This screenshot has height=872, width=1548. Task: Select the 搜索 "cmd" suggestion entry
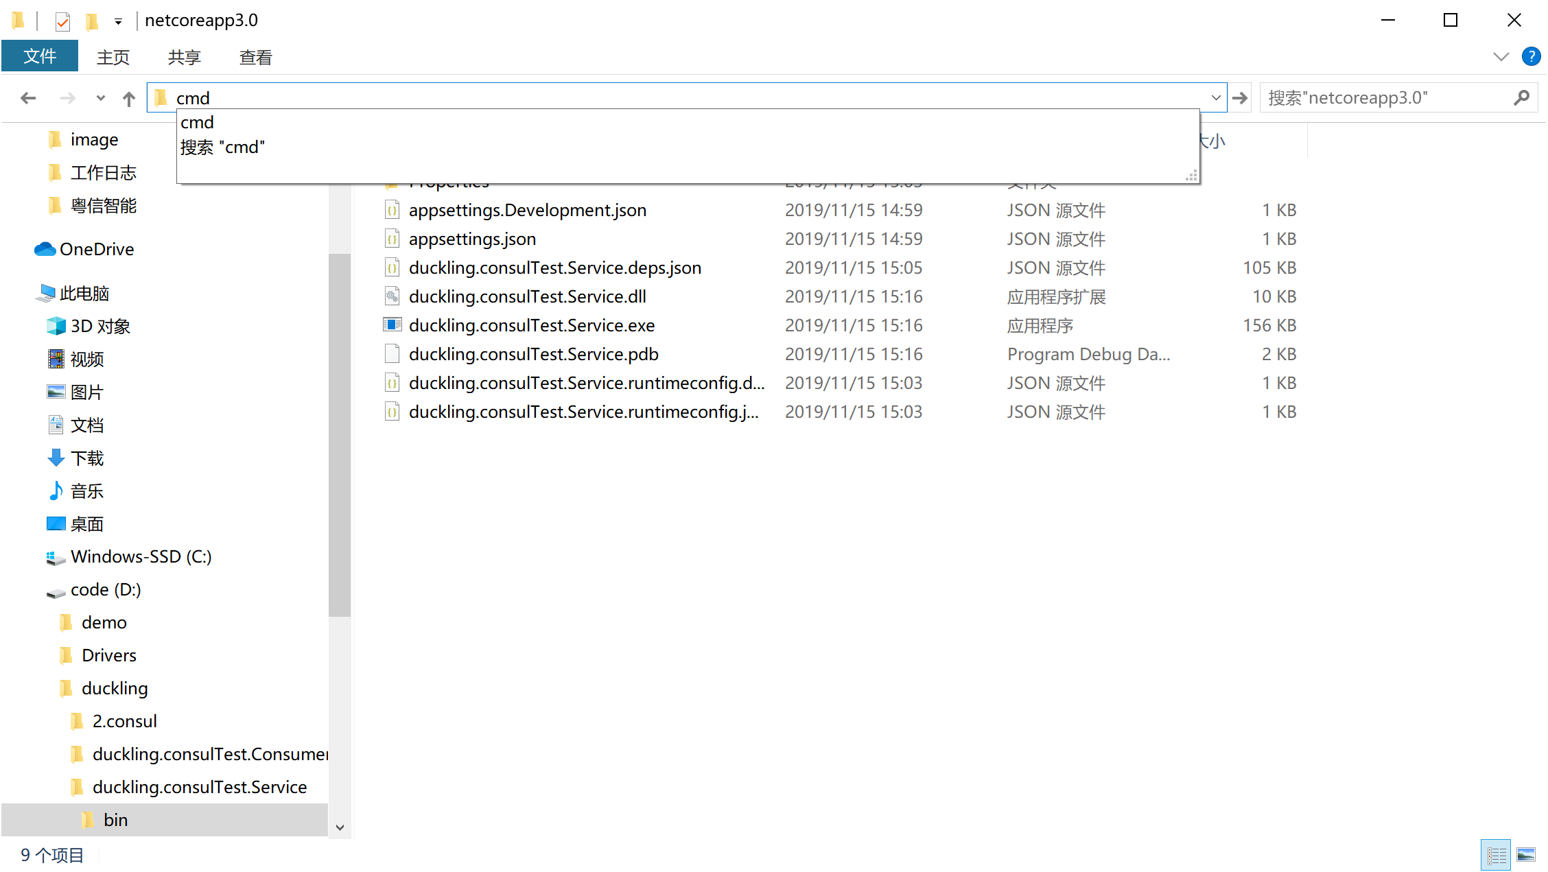pos(223,147)
